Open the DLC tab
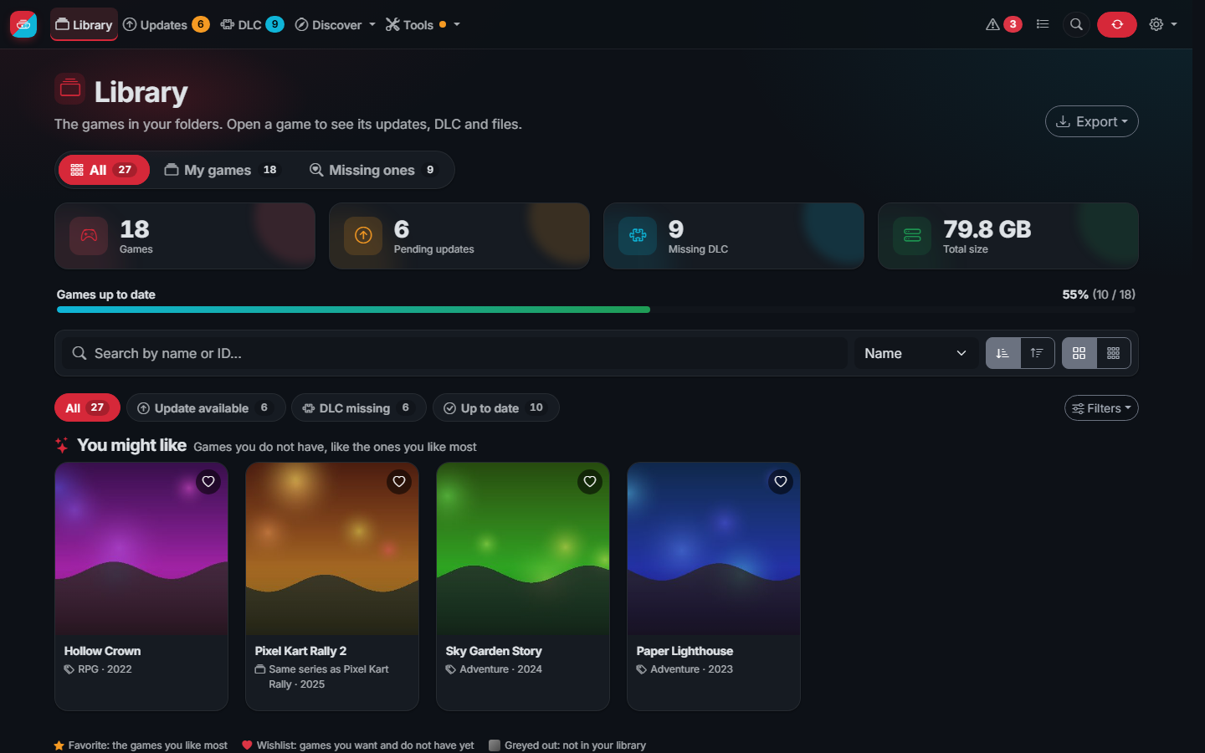 pos(252,24)
